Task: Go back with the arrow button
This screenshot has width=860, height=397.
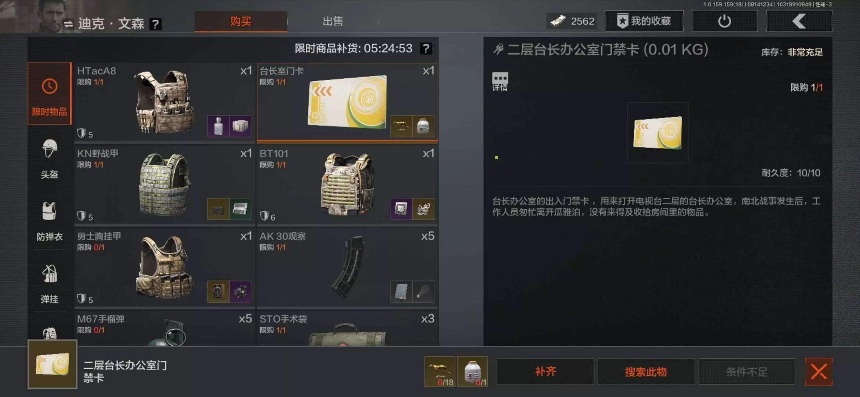Action: point(799,21)
